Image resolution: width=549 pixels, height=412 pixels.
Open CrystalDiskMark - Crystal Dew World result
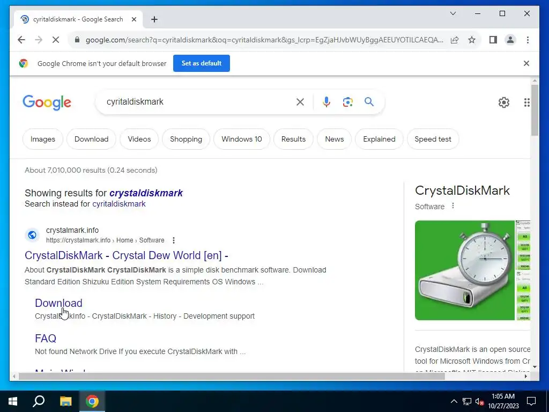[127, 255]
